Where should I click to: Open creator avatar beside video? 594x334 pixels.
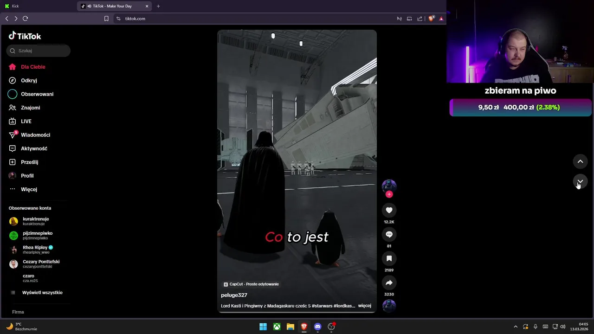(x=389, y=186)
